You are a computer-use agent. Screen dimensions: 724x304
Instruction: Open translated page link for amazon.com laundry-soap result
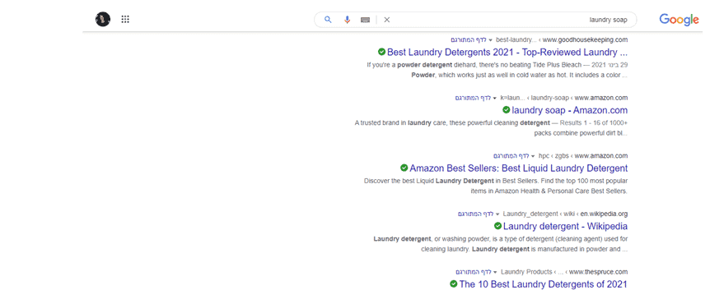pos(473,98)
